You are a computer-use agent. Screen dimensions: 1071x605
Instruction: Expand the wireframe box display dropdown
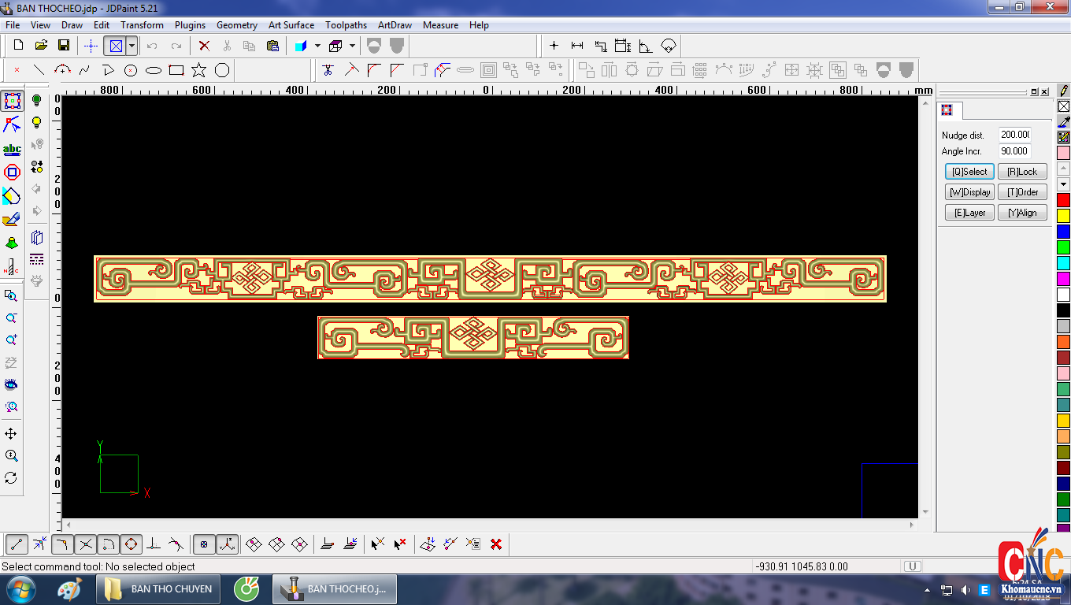click(x=352, y=46)
